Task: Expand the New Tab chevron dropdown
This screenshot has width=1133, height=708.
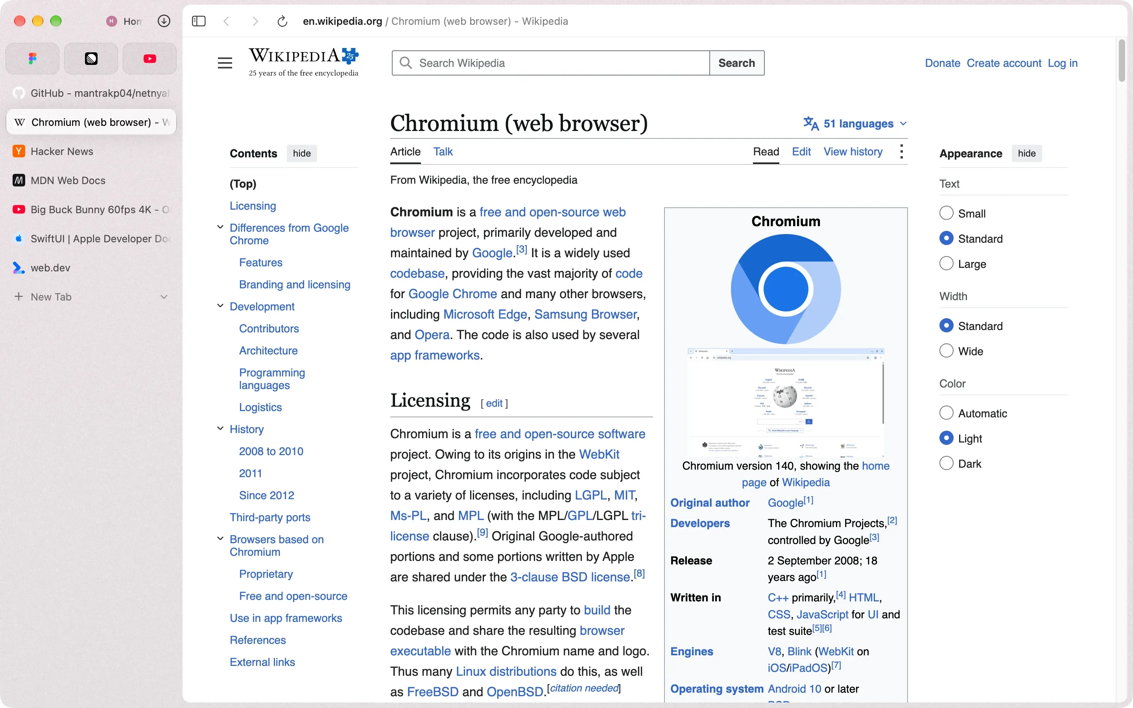Action: [x=164, y=297]
